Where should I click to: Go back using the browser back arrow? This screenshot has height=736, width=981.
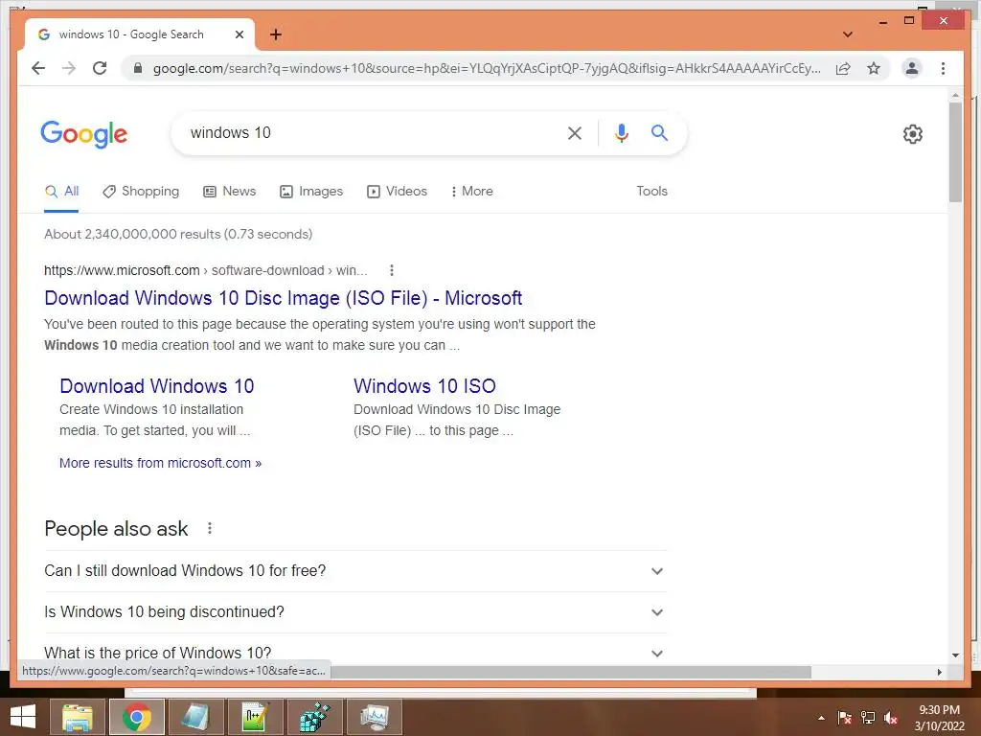(x=38, y=68)
